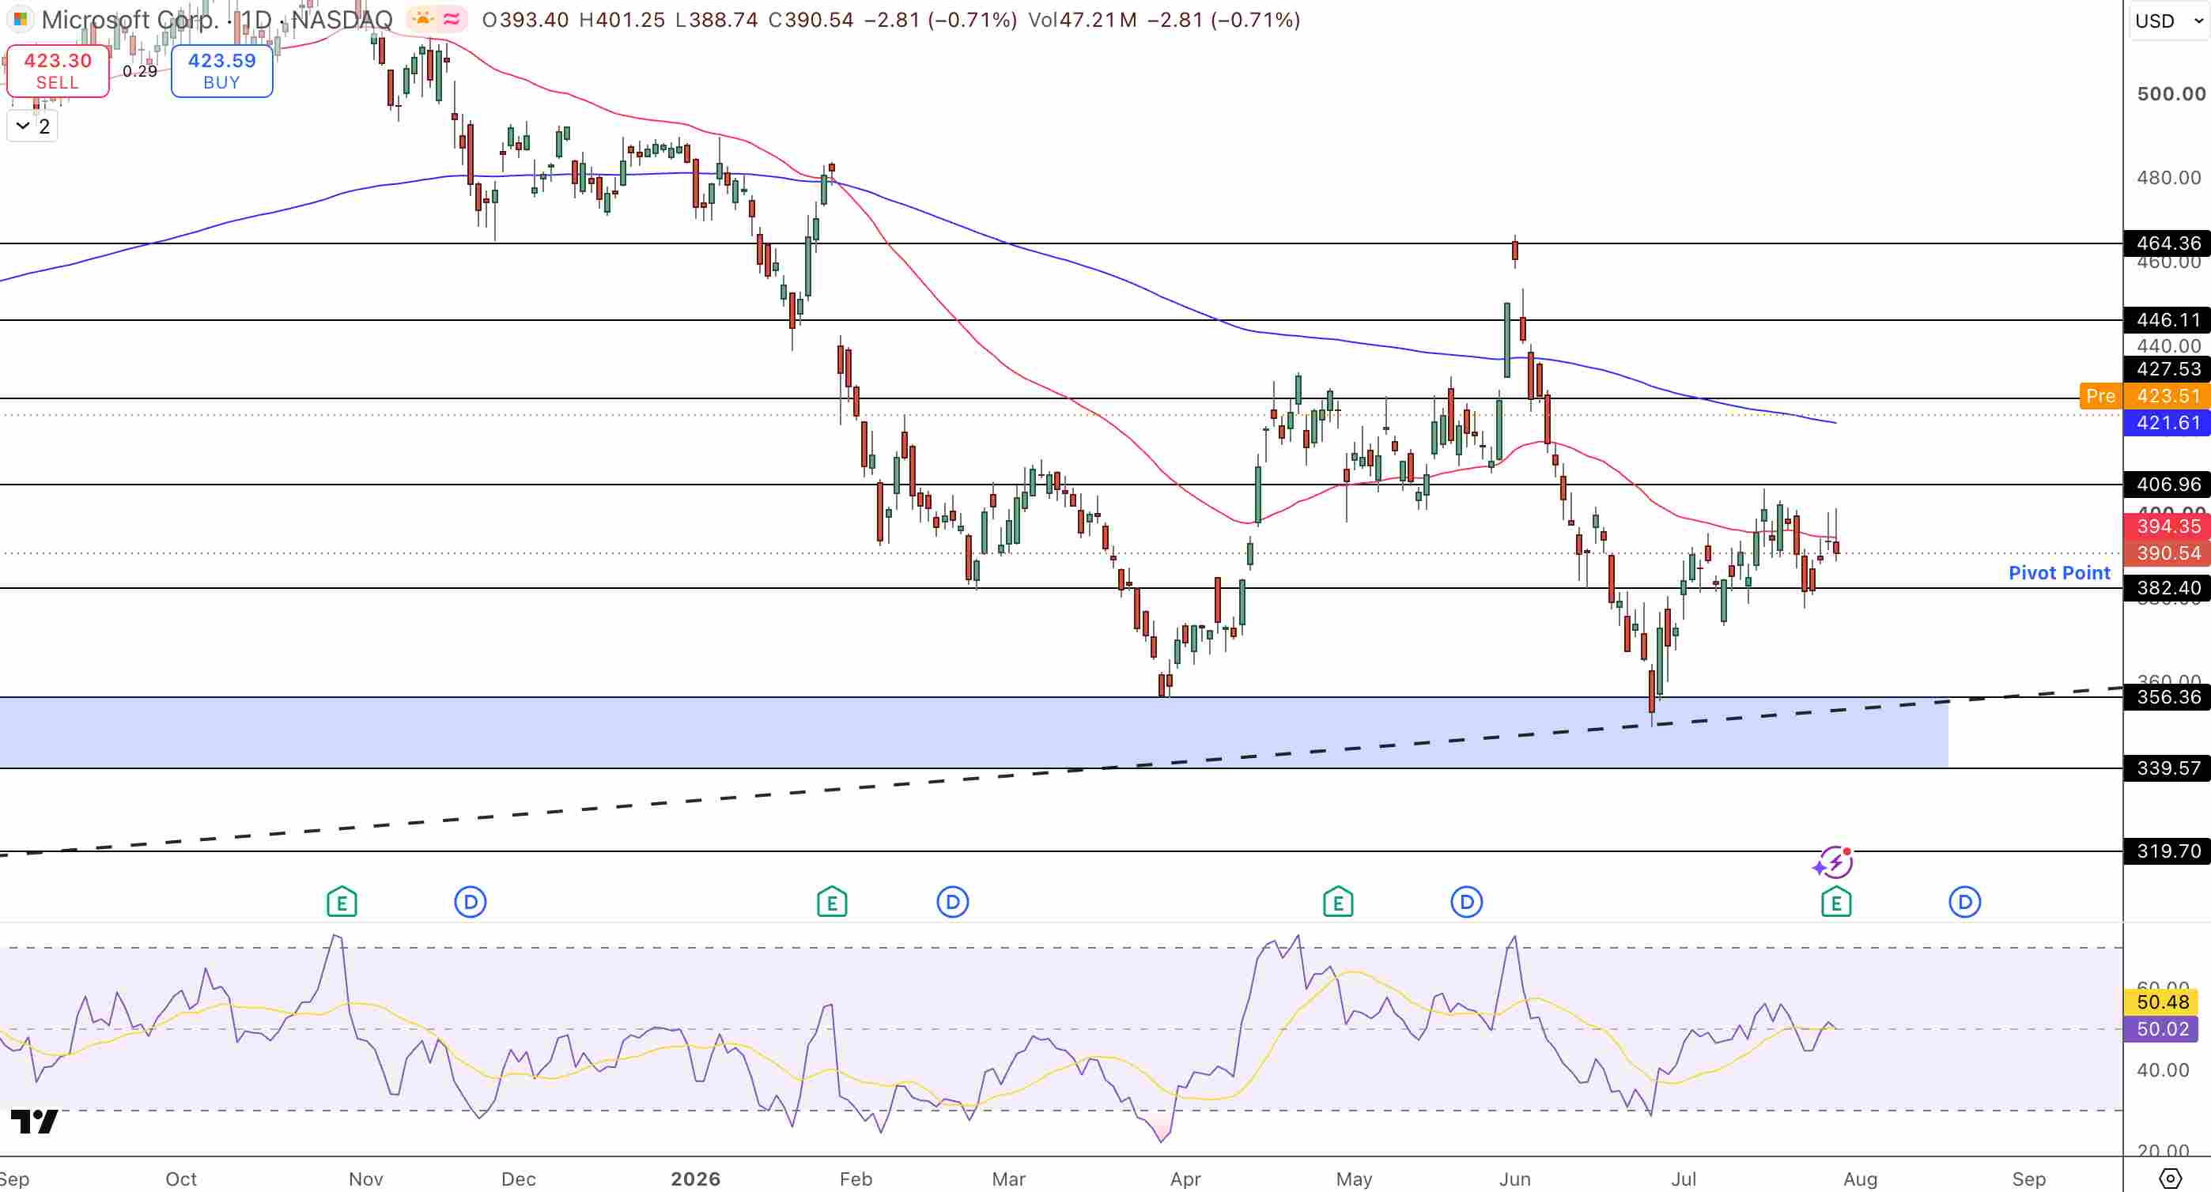Click the close price C390.54
Image resolution: width=2211 pixels, height=1192 pixels.
[x=811, y=19]
